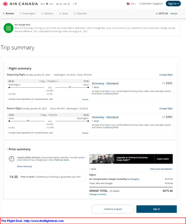
Task: Click the AIR CANADA wordmark
Action: (x=24, y=4)
